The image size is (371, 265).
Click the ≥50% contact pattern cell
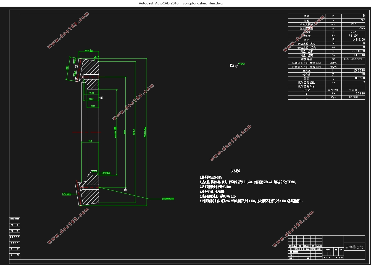click(x=333, y=67)
